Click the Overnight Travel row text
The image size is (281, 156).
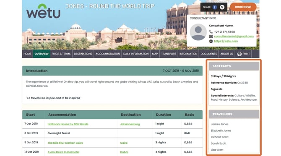(x=59, y=133)
